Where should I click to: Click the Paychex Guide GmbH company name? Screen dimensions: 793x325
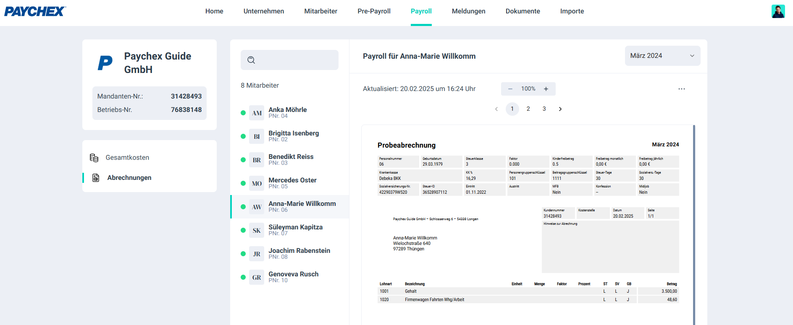[x=158, y=63]
